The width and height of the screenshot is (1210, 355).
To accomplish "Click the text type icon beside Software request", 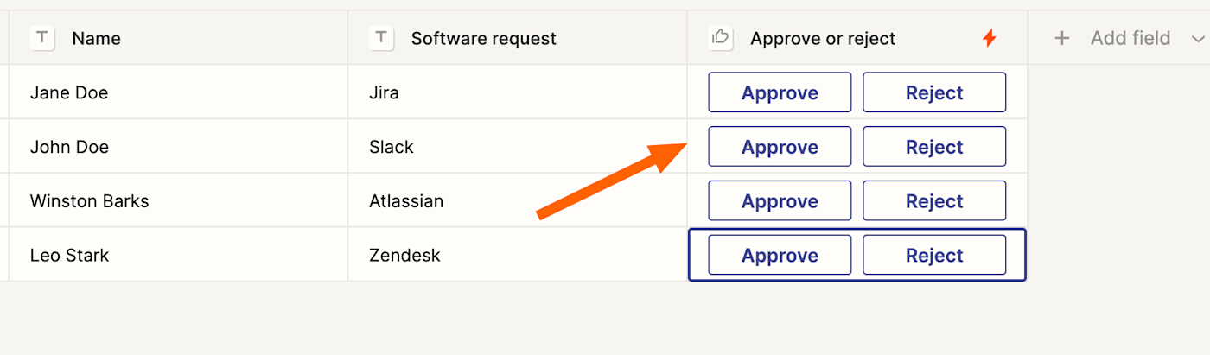I will (x=382, y=38).
